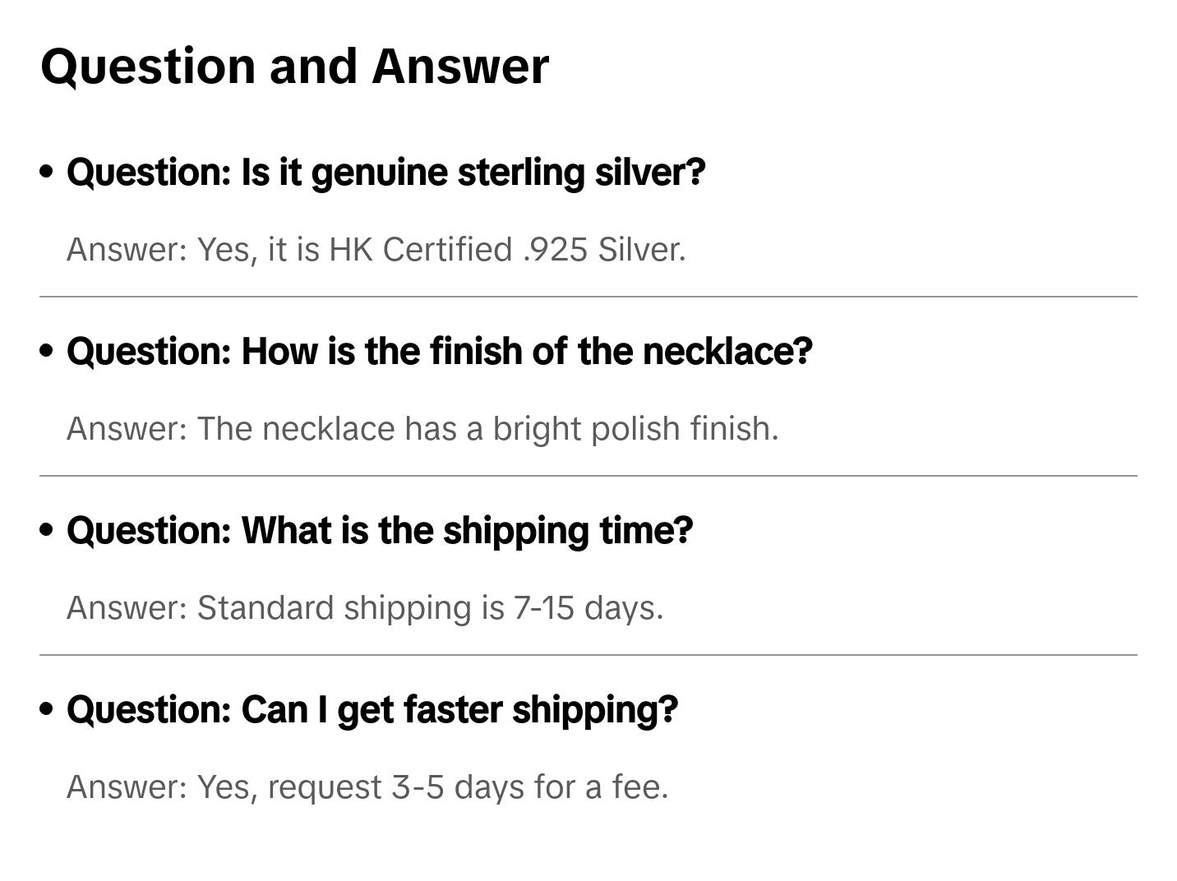Select the genuine sterling silver question
The width and height of the screenshot is (1177, 881).
(x=385, y=173)
